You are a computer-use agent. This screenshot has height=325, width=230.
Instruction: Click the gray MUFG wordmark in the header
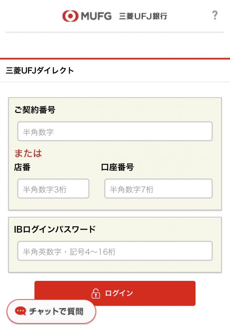96,16
